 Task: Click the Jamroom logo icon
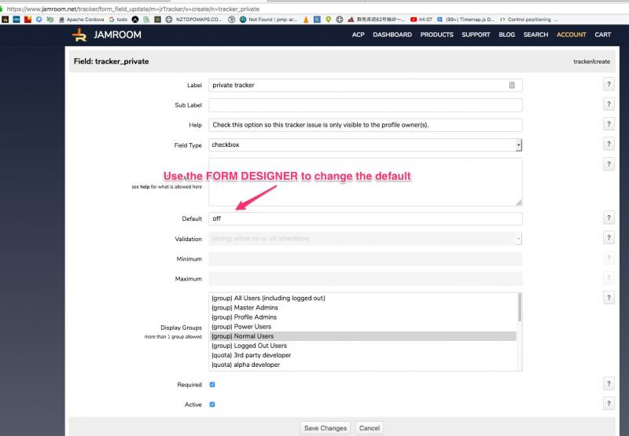[79, 35]
